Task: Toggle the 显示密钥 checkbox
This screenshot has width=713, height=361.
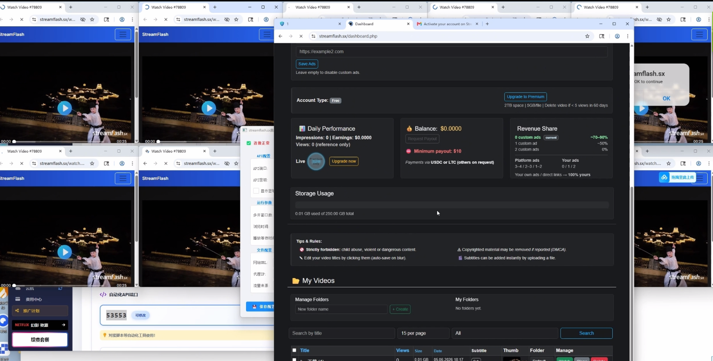Action: 256,191
